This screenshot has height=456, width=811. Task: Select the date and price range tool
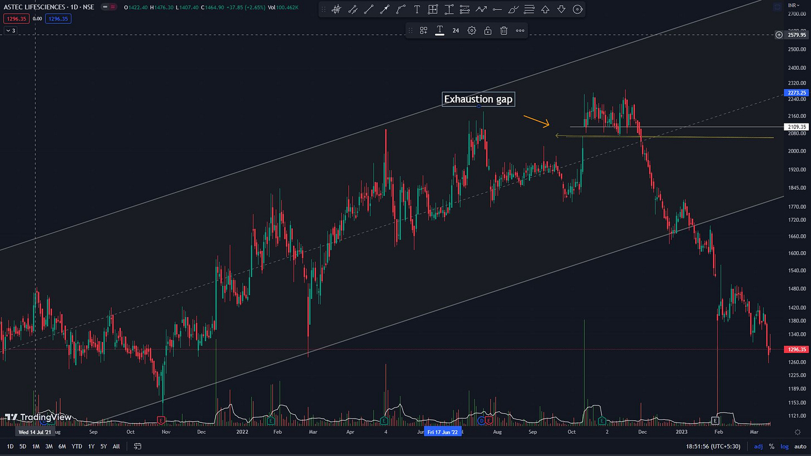(x=433, y=9)
